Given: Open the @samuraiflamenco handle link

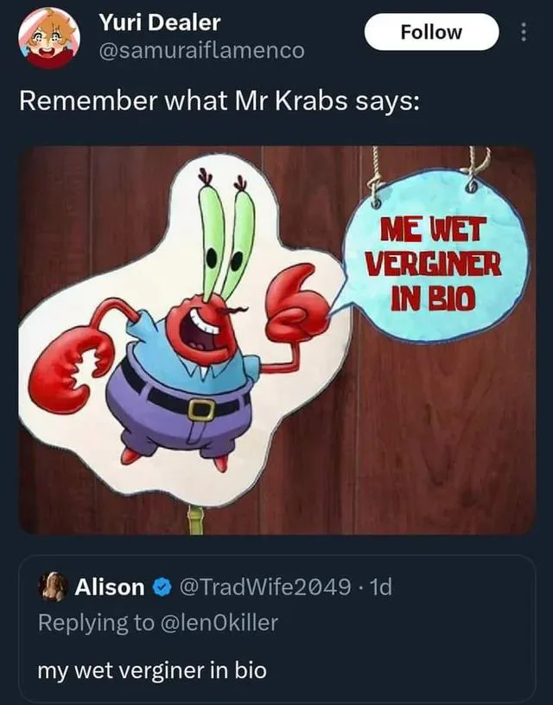Looking at the screenshot, I should [x=201, y=50].
